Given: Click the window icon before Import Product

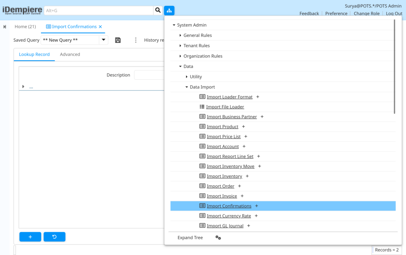Looking at the screenshot, I should [x=202, y=127].
